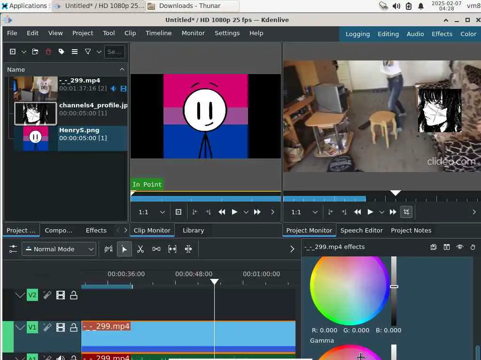This screenshot has width=481, height=360.
Task: Open the Monitor menu
Action: tap(193, 33)
